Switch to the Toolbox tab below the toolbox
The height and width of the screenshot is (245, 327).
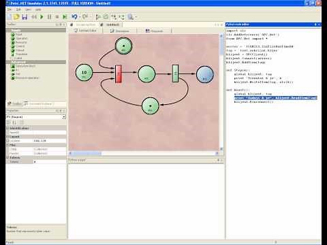(x=14, y=103)
